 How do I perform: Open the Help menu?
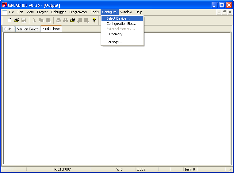point(139,12)
